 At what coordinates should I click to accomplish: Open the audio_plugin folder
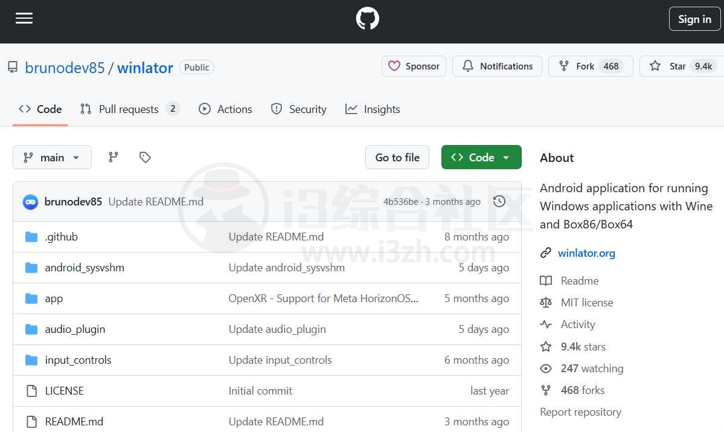(75, 329)
